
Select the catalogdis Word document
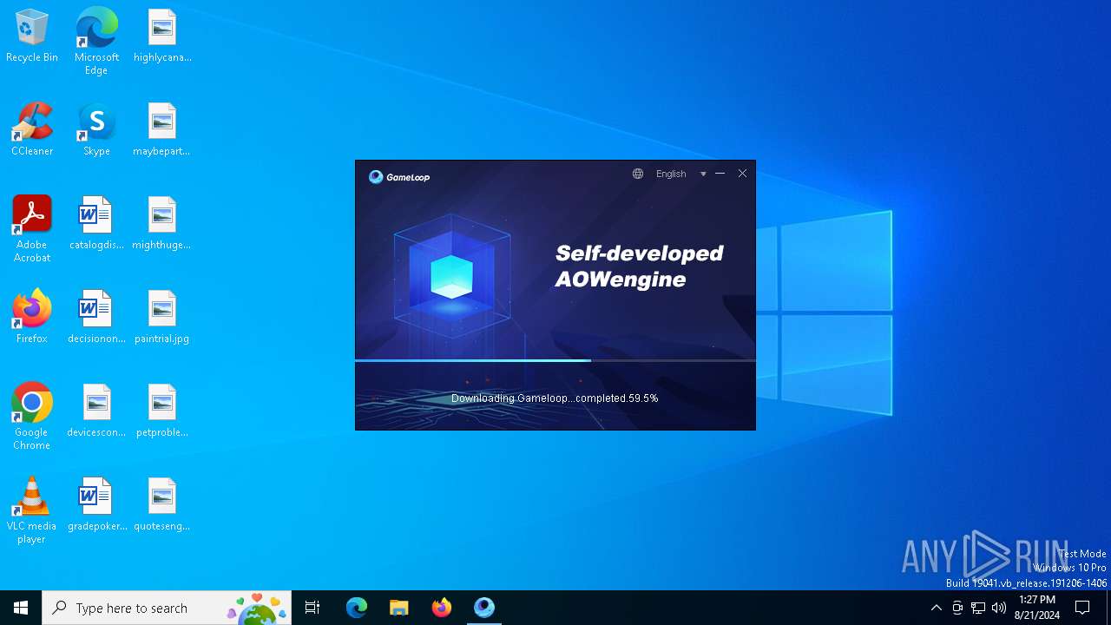pyautogui.click(x=96, y=224)
